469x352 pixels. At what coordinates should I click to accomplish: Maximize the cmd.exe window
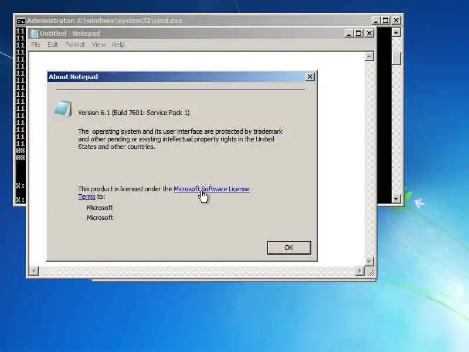pos(386,21)
